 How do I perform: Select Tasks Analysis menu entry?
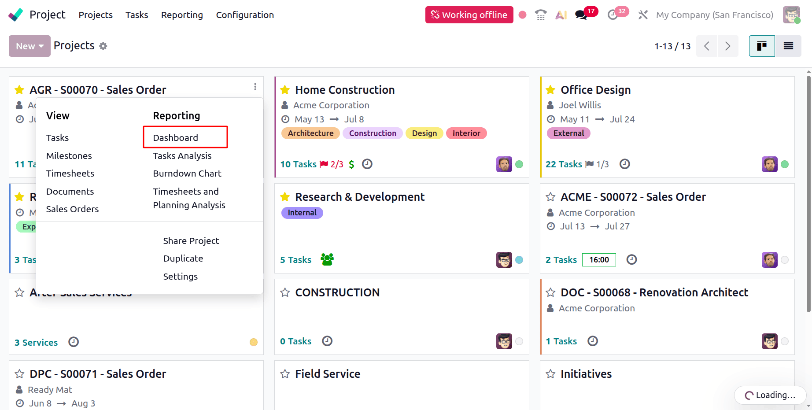182,156
